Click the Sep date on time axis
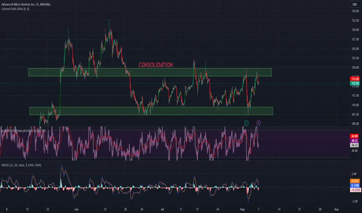 point(336,209)
